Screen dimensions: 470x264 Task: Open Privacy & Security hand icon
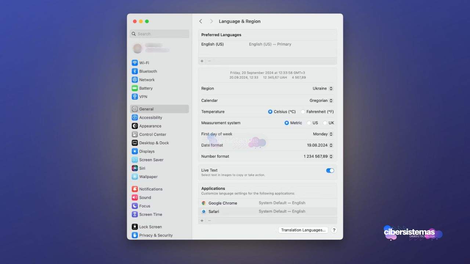(x=135, y=235)
